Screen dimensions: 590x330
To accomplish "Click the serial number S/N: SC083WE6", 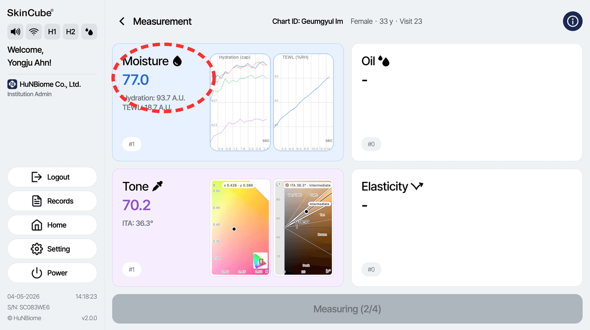I will (28, 307).
